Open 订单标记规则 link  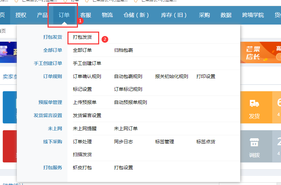click(128, 89)
